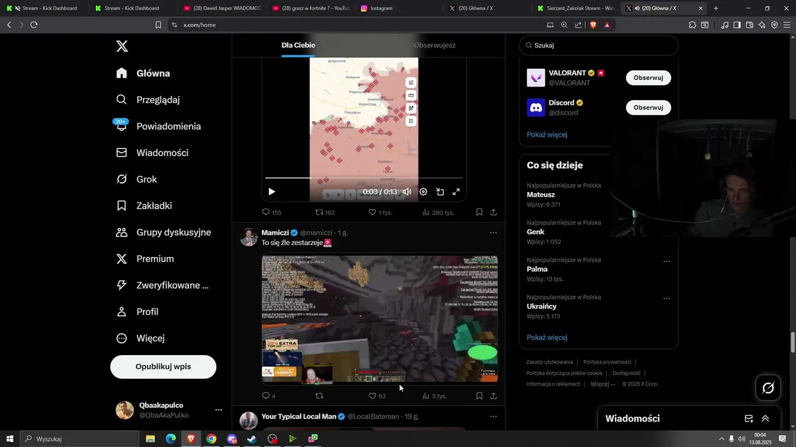Bookmark the map video post

click(x=479, y=212)
